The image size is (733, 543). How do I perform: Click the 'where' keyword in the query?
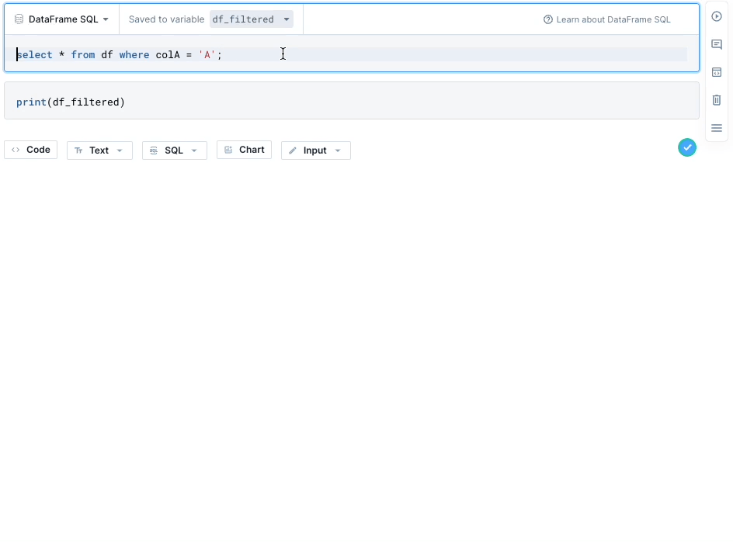tap(134, 55)
